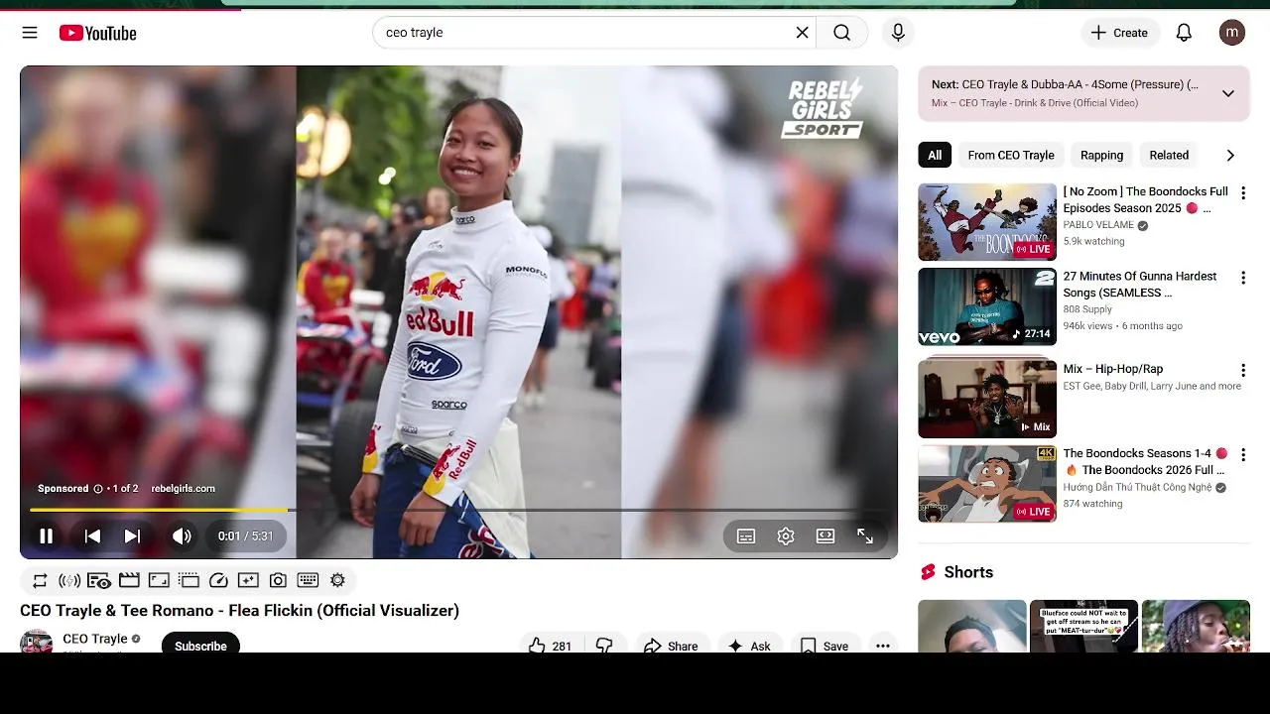Open options for Mix Hip-Hop/Rap
This screenshot has width=1270, height=714.
[1242, 370]
